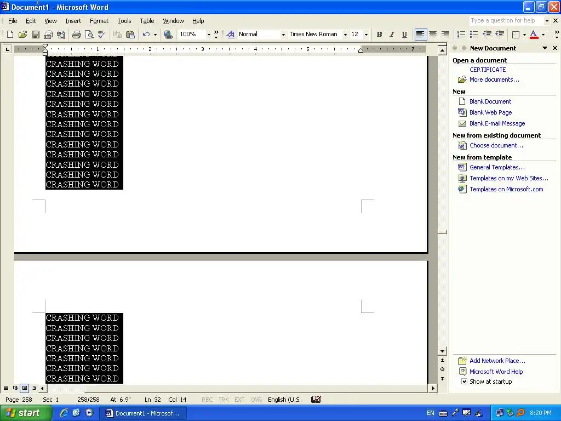Screen dimensions: 561x421
Task: Apply Underline formatting
Action: [404, 35]
